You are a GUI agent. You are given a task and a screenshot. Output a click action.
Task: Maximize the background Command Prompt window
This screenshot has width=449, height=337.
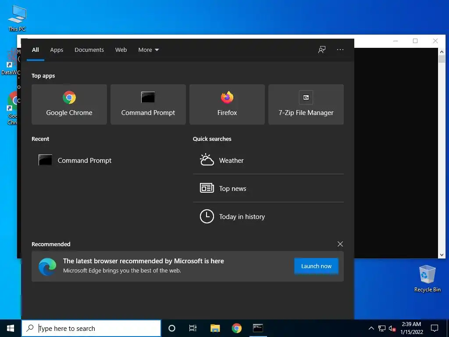coord(415,41)
